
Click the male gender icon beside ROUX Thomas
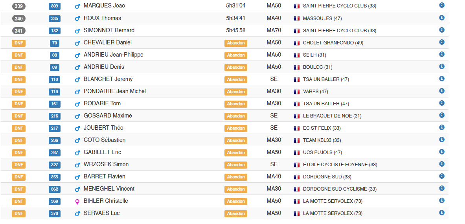77,18
